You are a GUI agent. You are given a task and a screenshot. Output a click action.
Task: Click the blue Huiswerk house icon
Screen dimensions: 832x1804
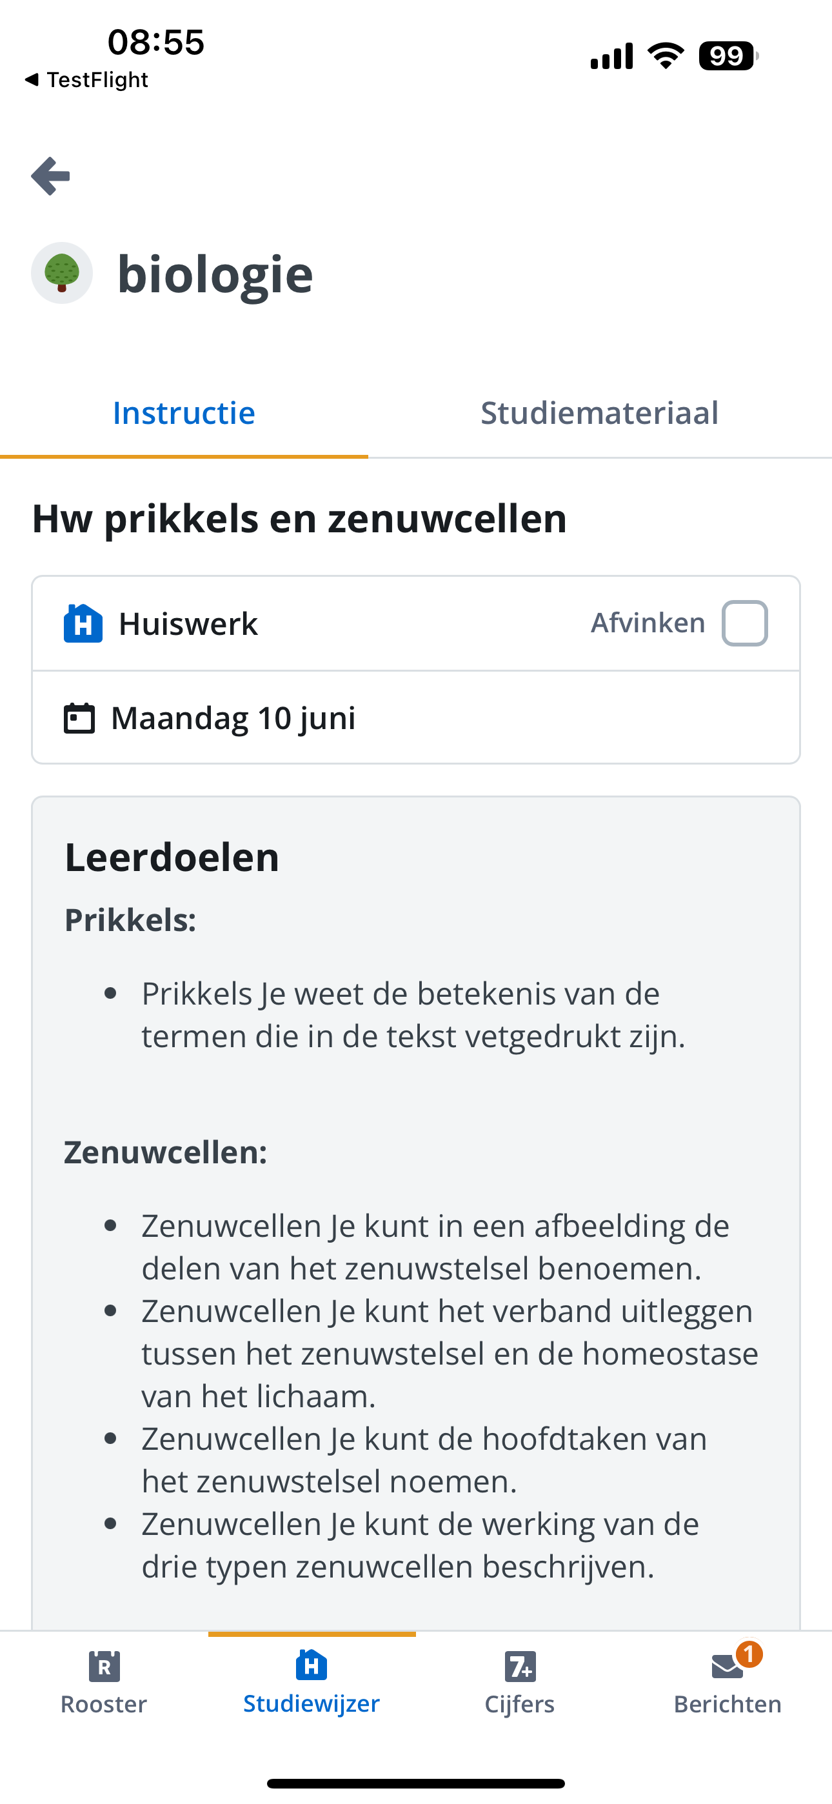point(83,623)
